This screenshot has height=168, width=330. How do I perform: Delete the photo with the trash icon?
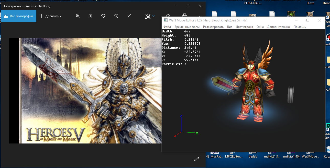[x=90, y=16]
